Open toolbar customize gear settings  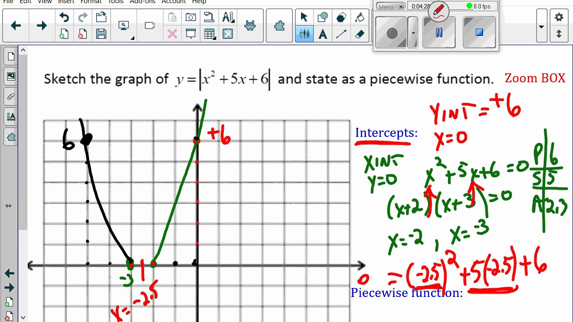click(x=559, y=17)
